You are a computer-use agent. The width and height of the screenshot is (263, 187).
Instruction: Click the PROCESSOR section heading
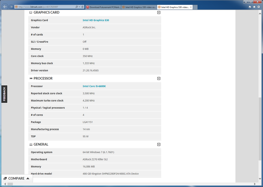[43, 79]
